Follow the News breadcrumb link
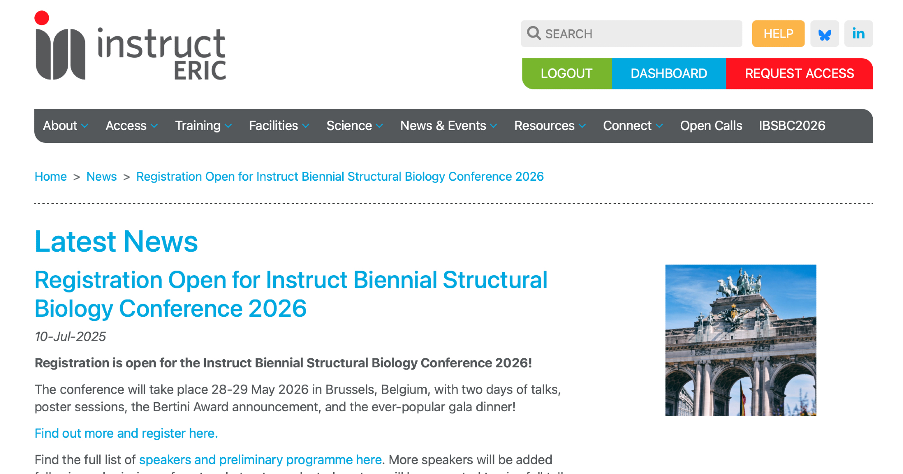The image size is (903, 474). click(102, 177)
